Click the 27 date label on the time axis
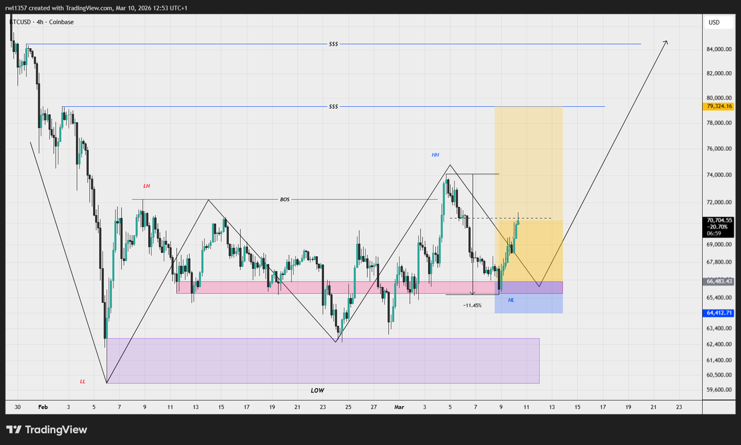The image size is (741, 445). pyautogui.click(x=374, y=407)
